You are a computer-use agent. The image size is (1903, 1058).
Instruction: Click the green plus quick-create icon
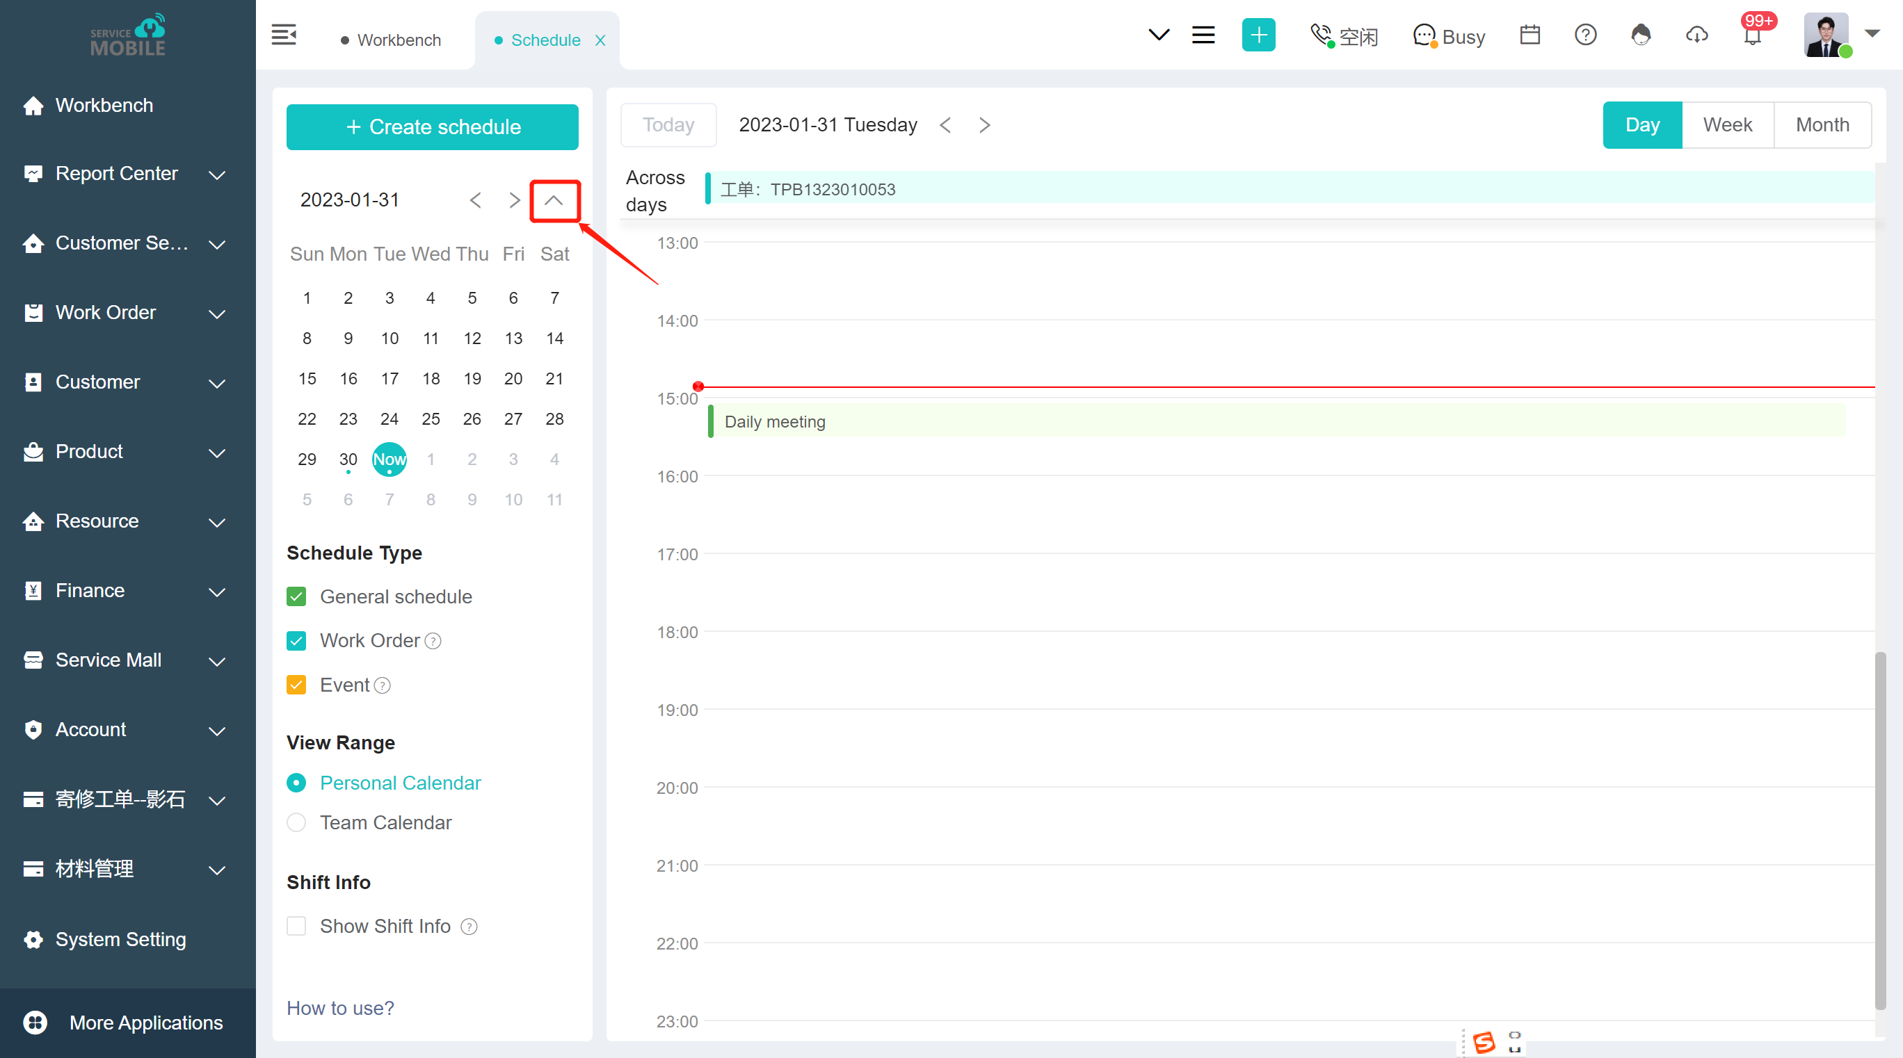[x=1258, y=35]
